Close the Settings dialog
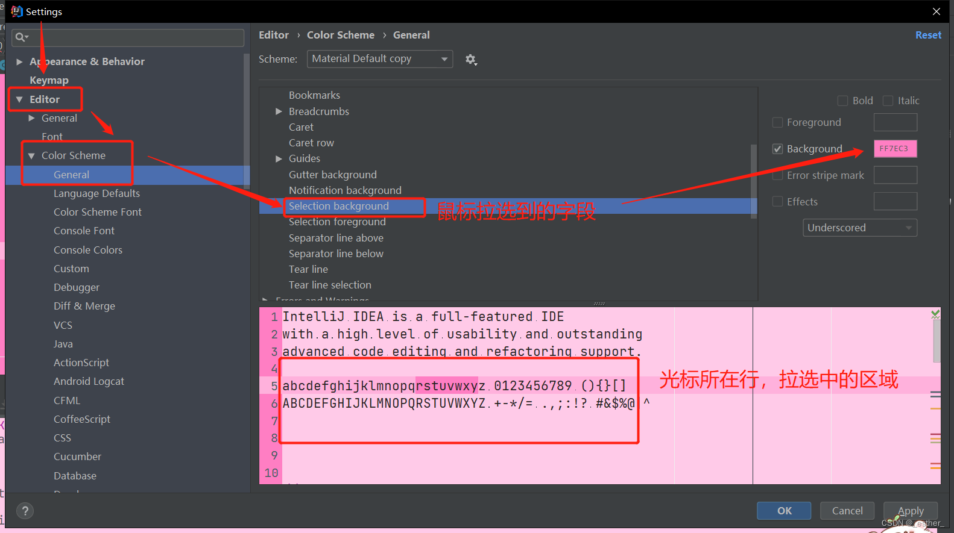Viewport: 954px width, 533px height. click(936, 11)
